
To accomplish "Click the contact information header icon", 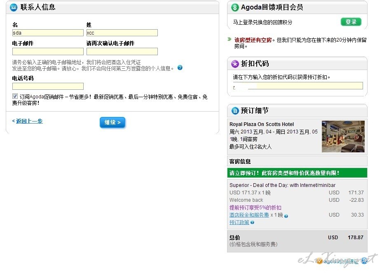I will point(14,7).
